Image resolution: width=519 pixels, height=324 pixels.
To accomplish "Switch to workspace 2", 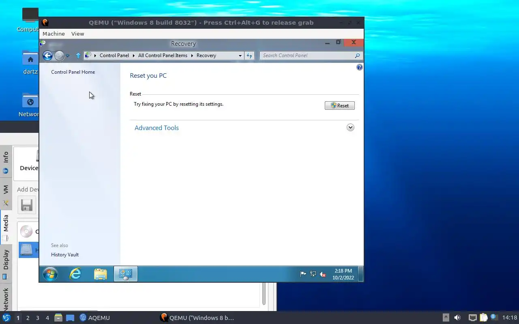I will click(28, 318).
